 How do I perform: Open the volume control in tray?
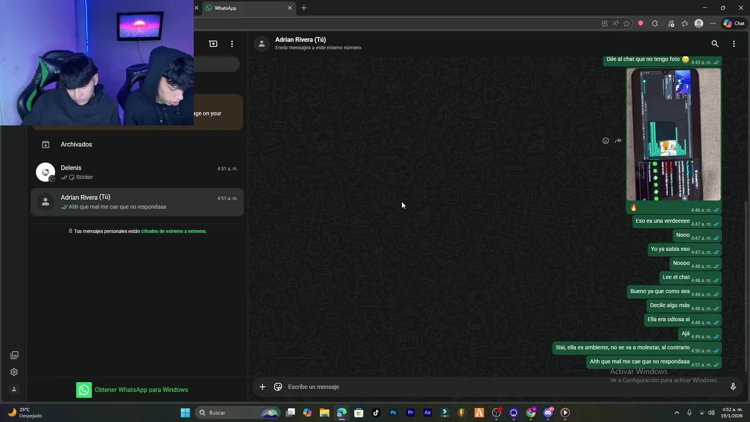click(711, 413)
